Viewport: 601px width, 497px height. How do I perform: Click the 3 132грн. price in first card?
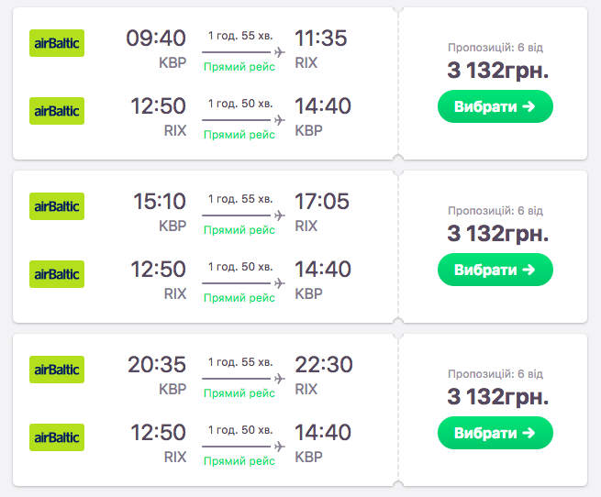(498, 70)
